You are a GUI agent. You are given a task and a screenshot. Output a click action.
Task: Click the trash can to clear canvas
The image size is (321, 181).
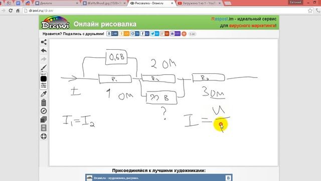44,103
